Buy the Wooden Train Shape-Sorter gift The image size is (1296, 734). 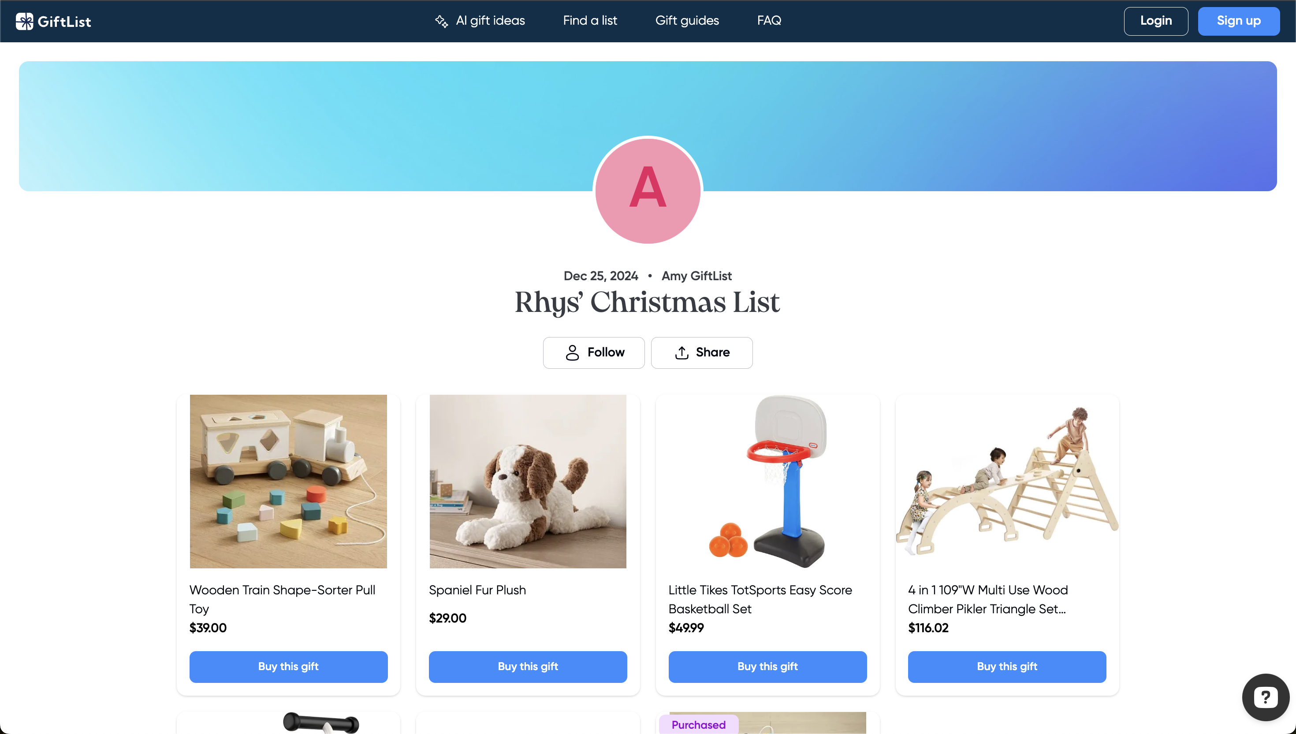288,667
